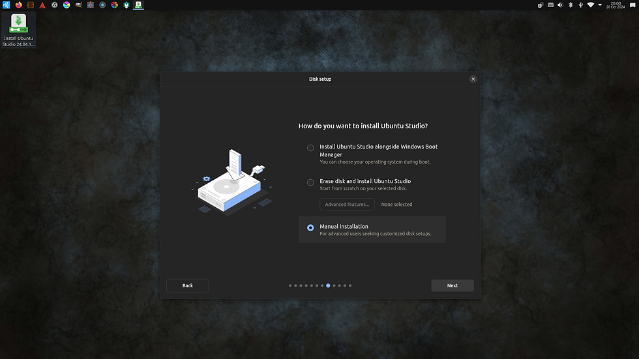The image size is (639, 359).
Task: Open the application launcher menu in the top panel
Action: [x=6, y=5]
